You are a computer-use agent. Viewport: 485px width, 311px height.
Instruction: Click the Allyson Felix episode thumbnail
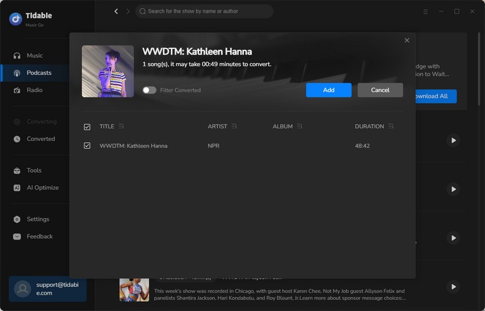point(134,290)
